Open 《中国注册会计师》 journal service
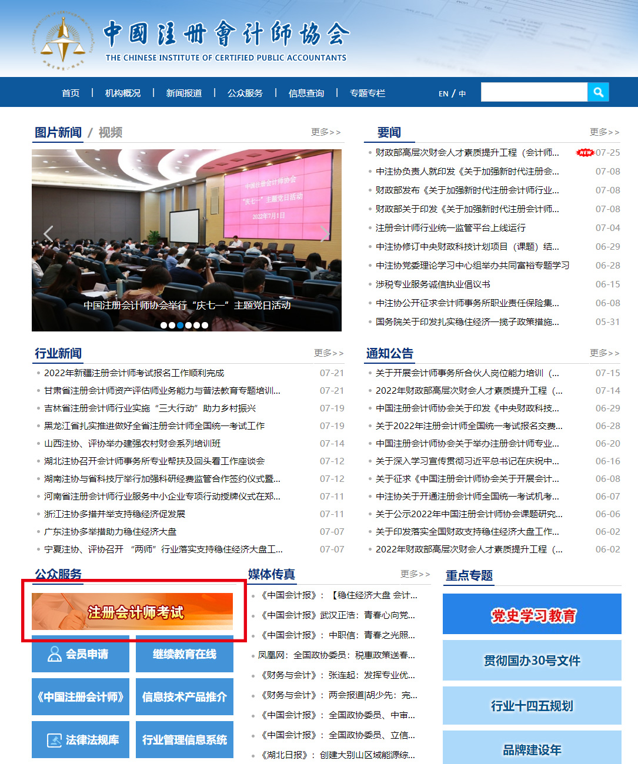This screenshot has width=638, height=764. 80,697
